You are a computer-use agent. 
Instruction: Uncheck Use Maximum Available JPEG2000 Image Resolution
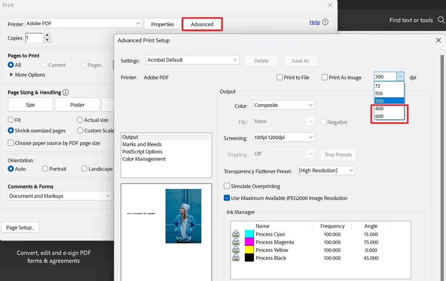point(227,198)
